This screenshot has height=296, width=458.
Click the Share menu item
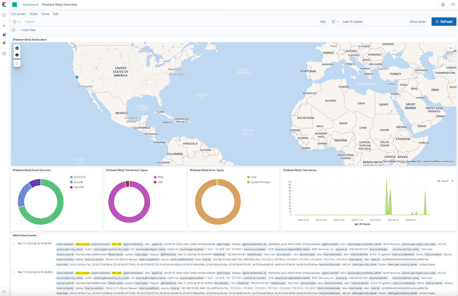(x=34, y=14)
